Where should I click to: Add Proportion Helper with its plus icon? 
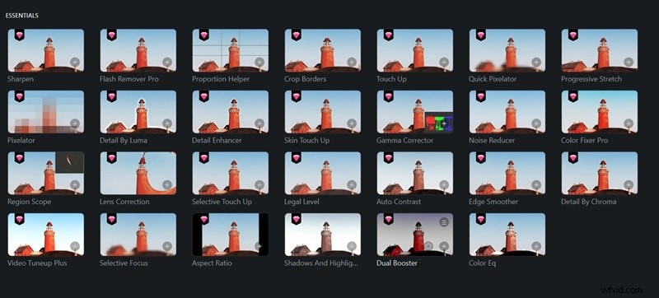click(x=259, y=62)
